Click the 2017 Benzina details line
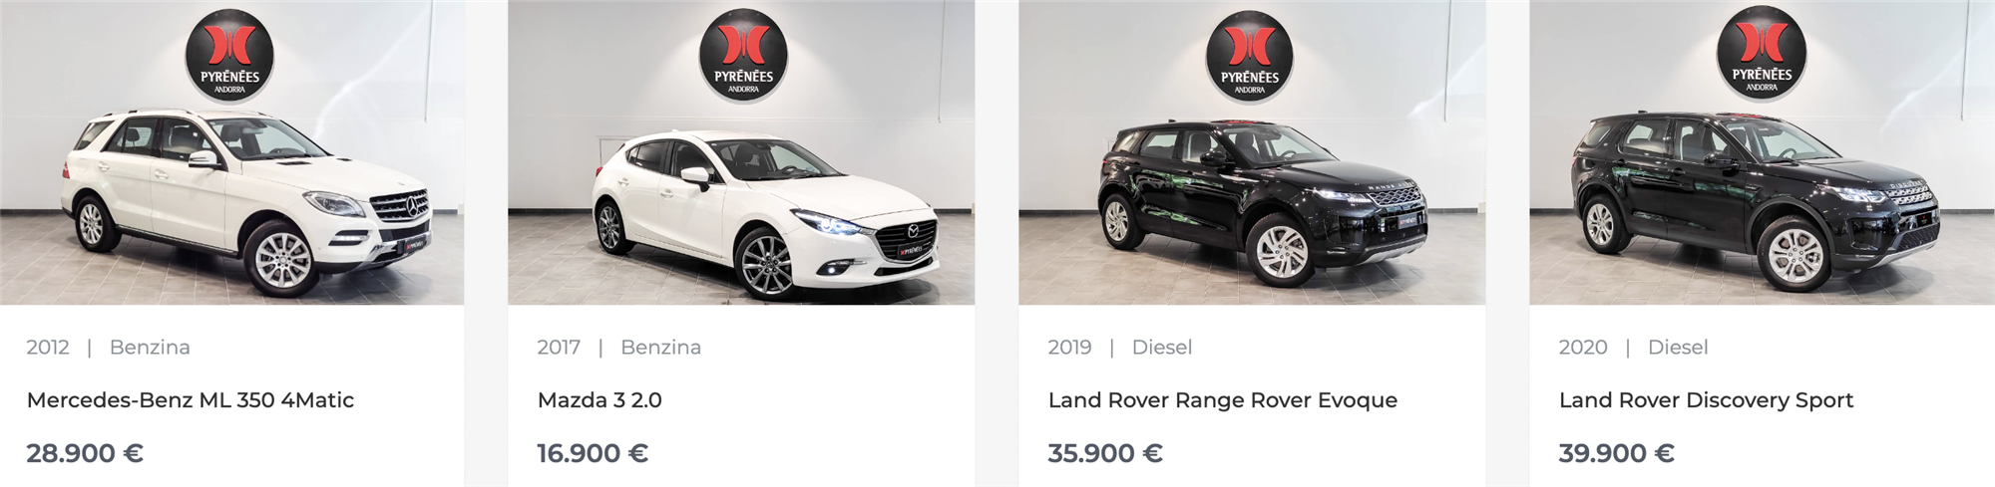The image size is (1995, 487). point(618,348)
